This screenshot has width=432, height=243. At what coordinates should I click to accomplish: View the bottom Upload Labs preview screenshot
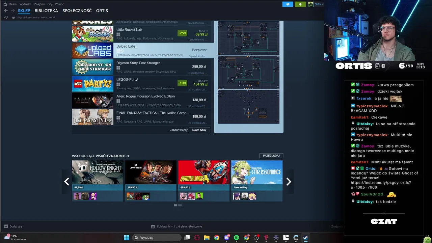point(248,107)
